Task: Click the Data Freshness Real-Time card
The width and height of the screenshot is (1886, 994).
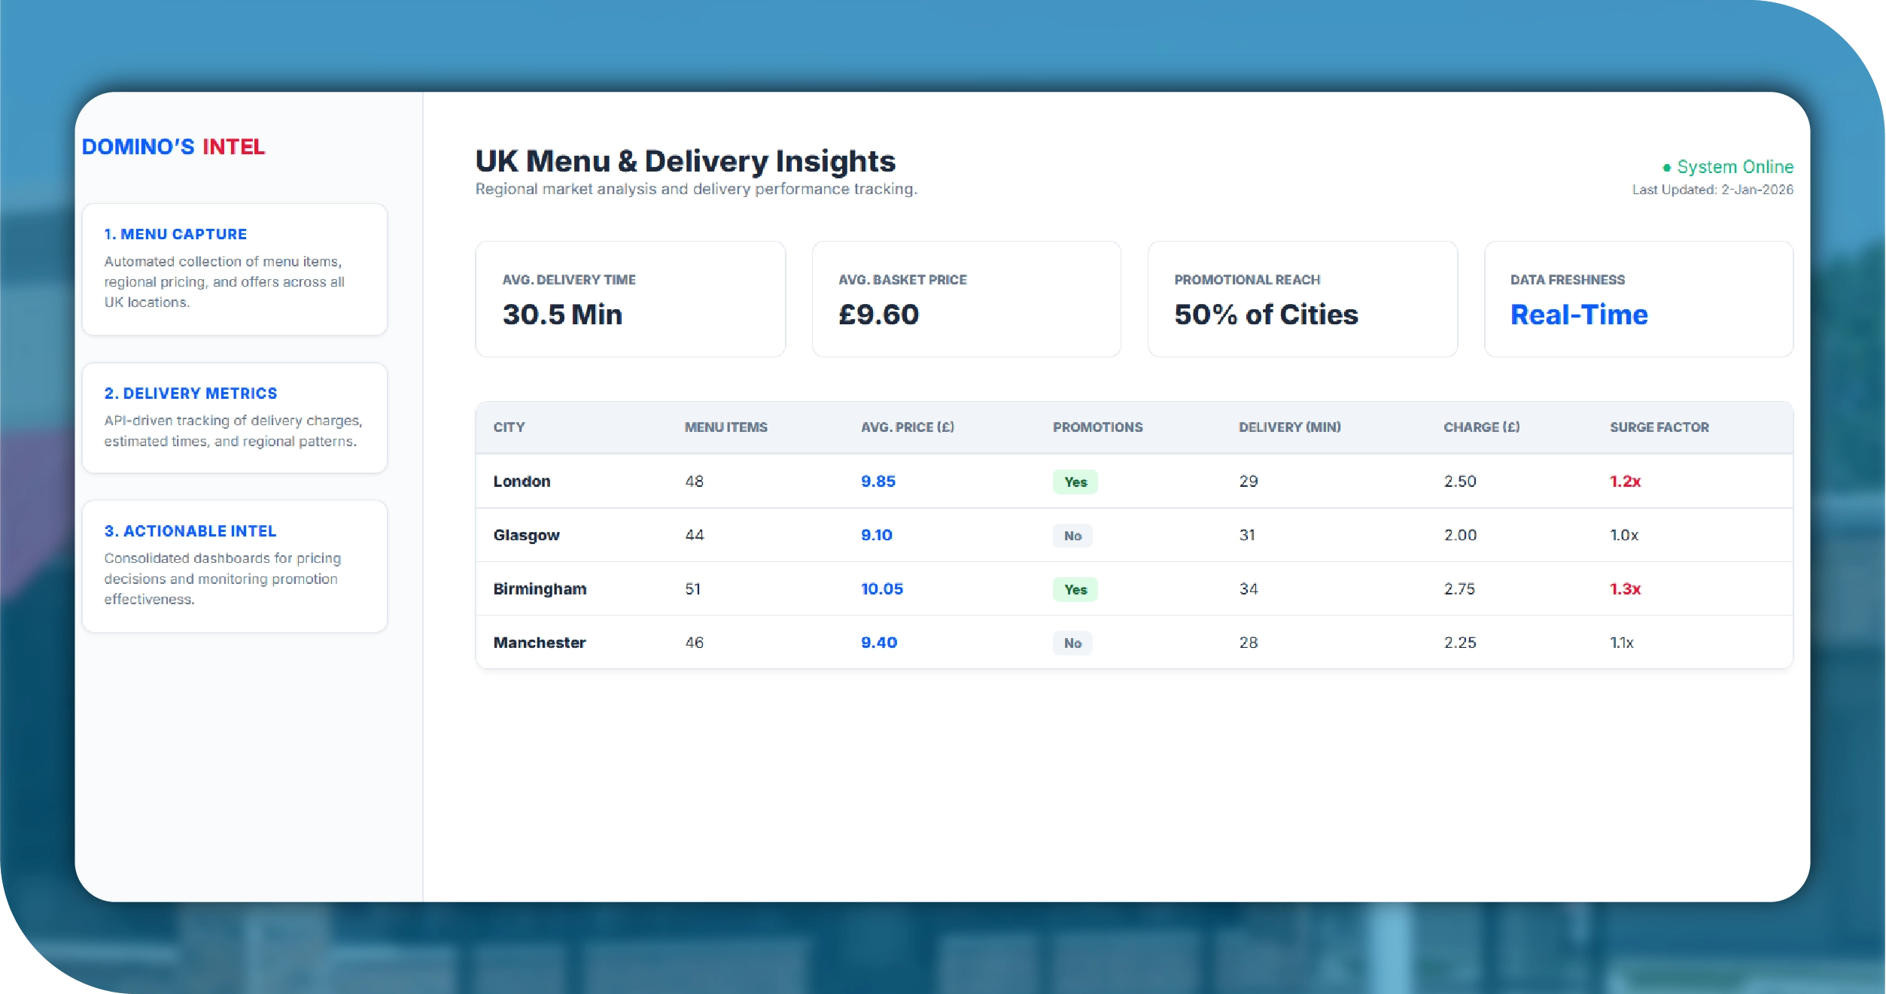Action: pos(1638,299)
